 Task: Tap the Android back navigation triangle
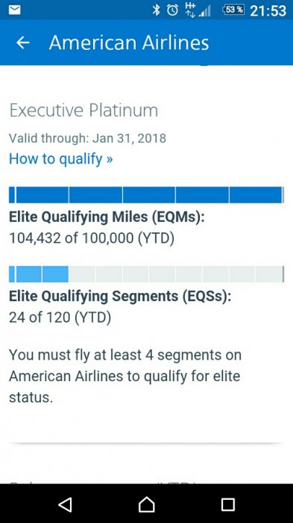[66, 504]
